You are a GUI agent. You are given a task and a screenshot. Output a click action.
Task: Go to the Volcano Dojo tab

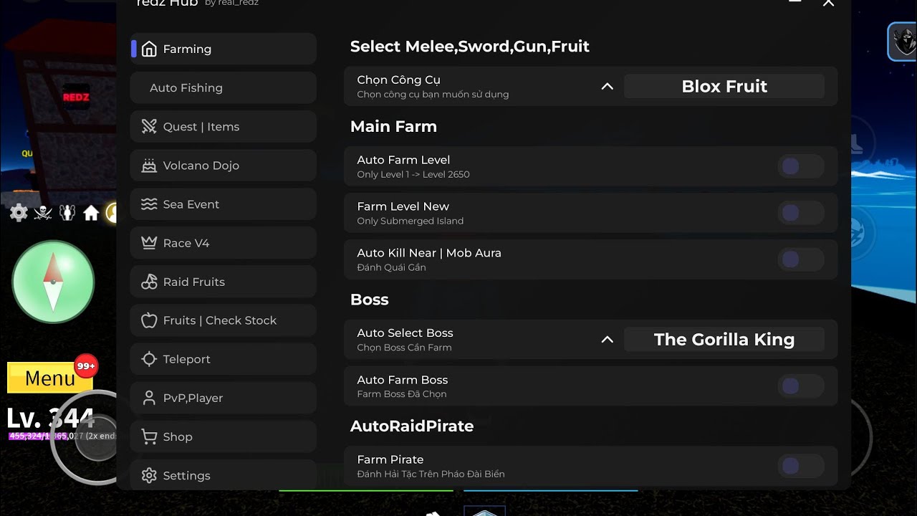pos(224,165)
